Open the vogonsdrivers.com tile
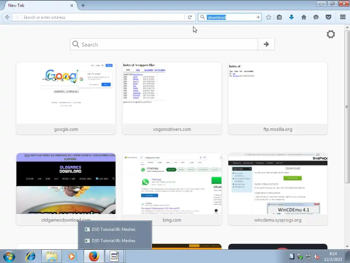The height and width of the screenshot is (263, 350). (172, 98)
